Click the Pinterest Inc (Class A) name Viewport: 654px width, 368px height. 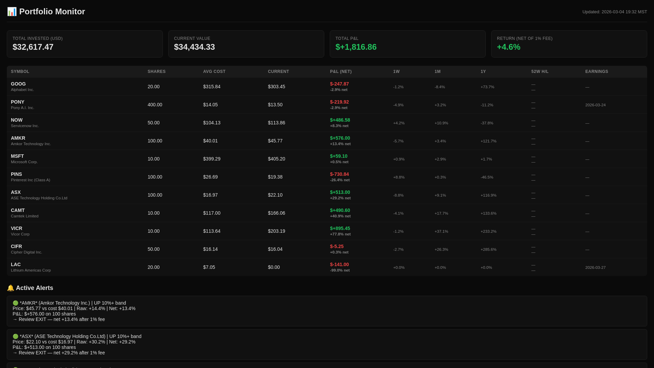click(x=30, y=180)
